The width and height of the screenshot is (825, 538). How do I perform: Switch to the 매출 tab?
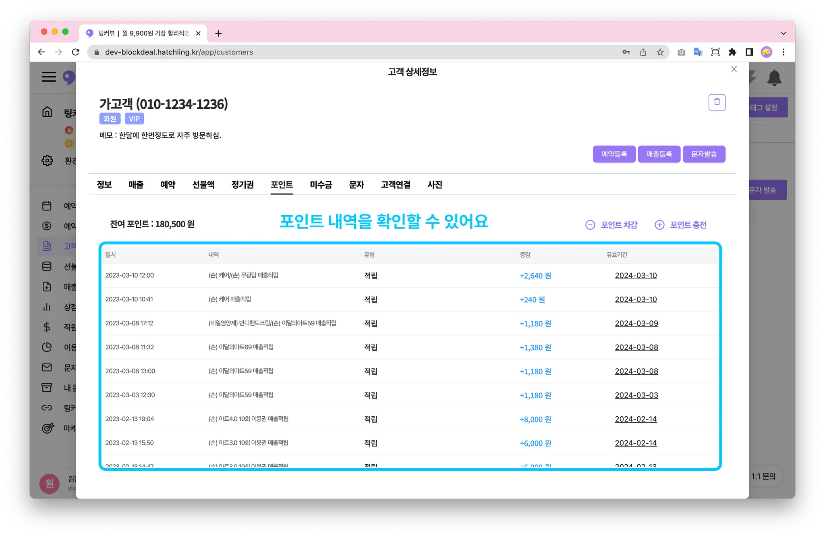[x=136, y=185]
